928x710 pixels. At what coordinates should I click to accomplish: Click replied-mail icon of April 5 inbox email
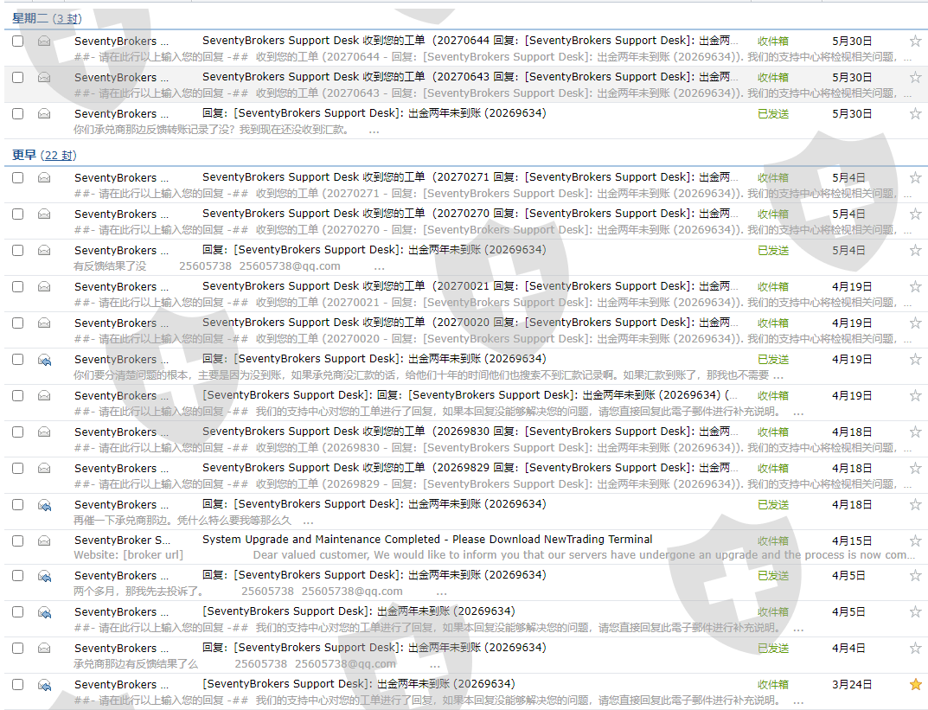44,612
